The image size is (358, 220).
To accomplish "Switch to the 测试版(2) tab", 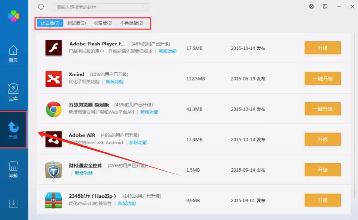I will [x=76, y=23].
